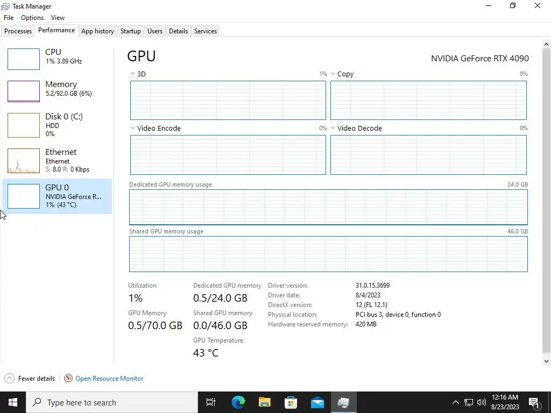The height and width of the screenshot is (413, 551).
Task: Open Resource Monitor link
Action: [x=109, y=379]
